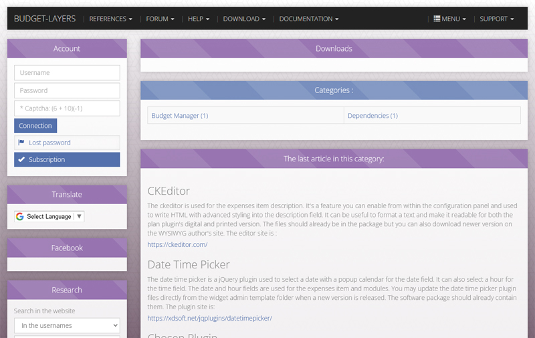The width and height of the screenshot is (535, 338).
Task: Click the Select Language dropdown arrow
Action: 79,216
